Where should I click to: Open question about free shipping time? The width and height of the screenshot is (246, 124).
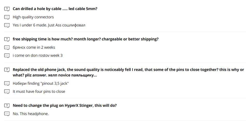85,39
